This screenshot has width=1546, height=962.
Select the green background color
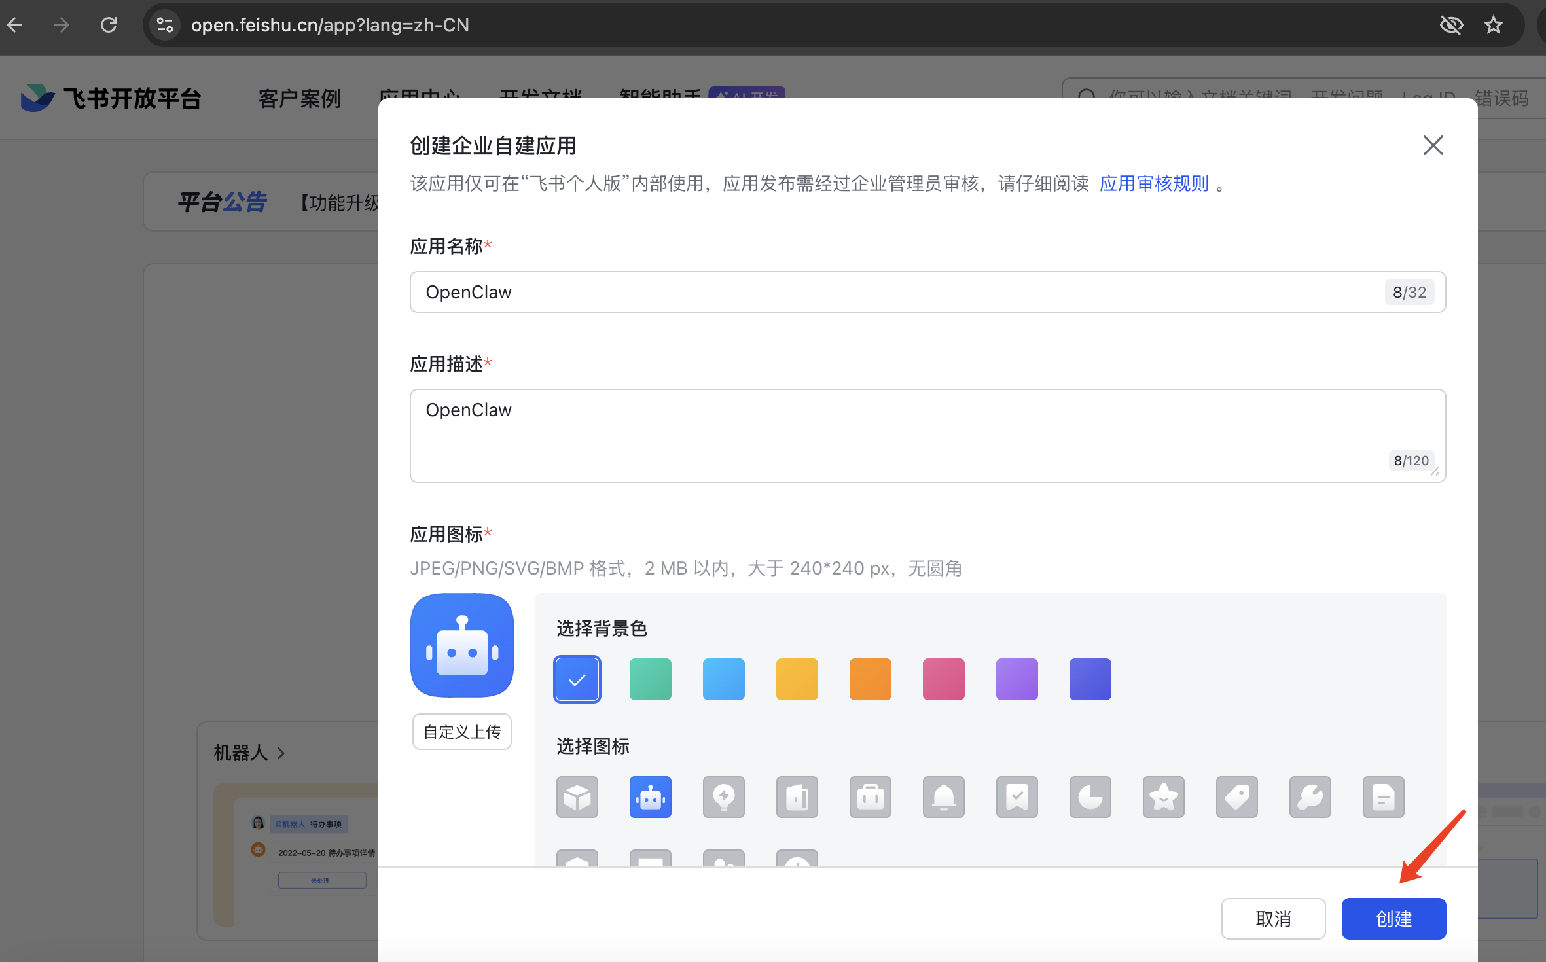tap(650, 679)
